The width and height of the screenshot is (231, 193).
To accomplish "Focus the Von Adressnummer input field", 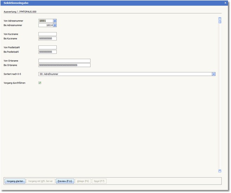I will click(x=45, y=21).
